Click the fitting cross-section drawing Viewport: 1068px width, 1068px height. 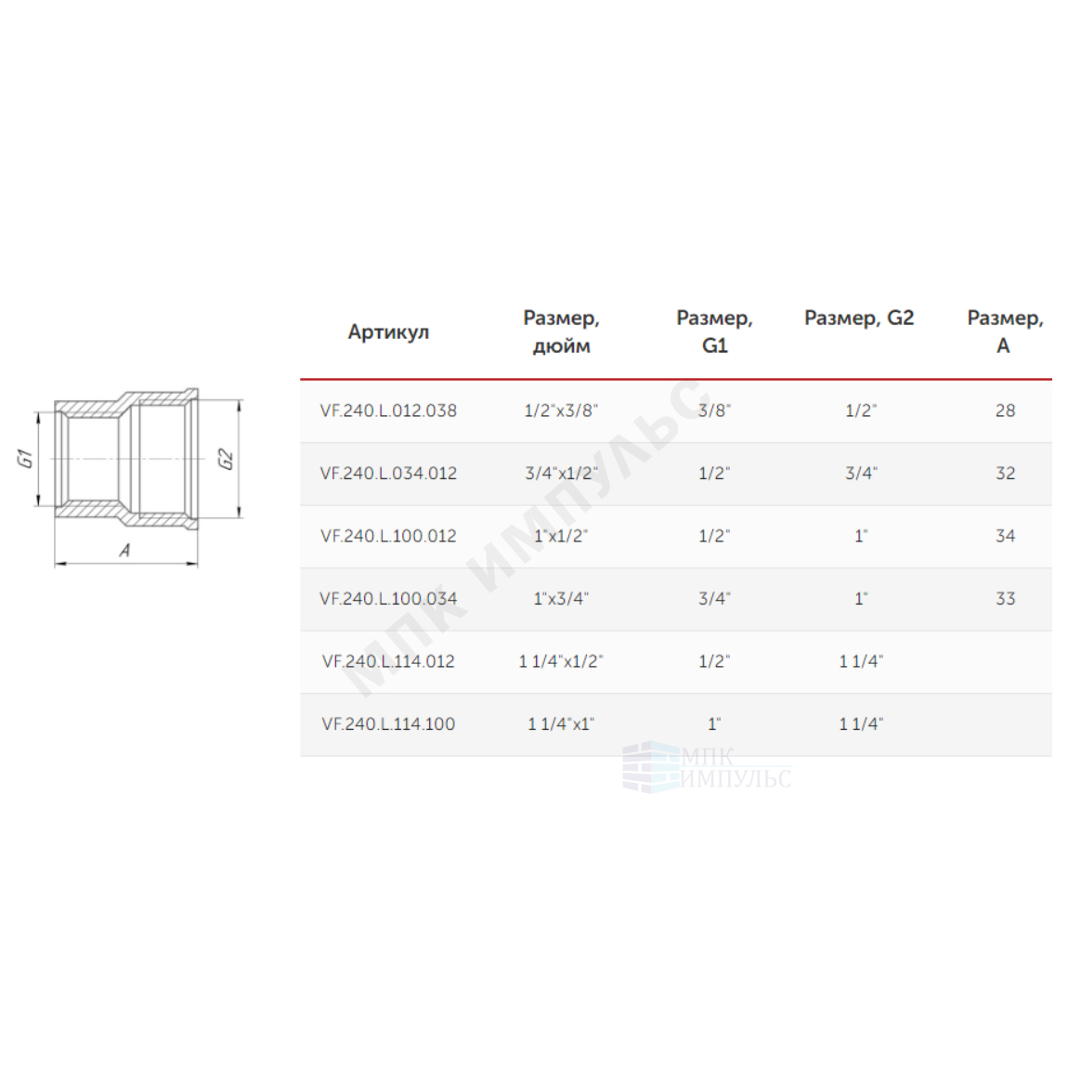[129, 476]
